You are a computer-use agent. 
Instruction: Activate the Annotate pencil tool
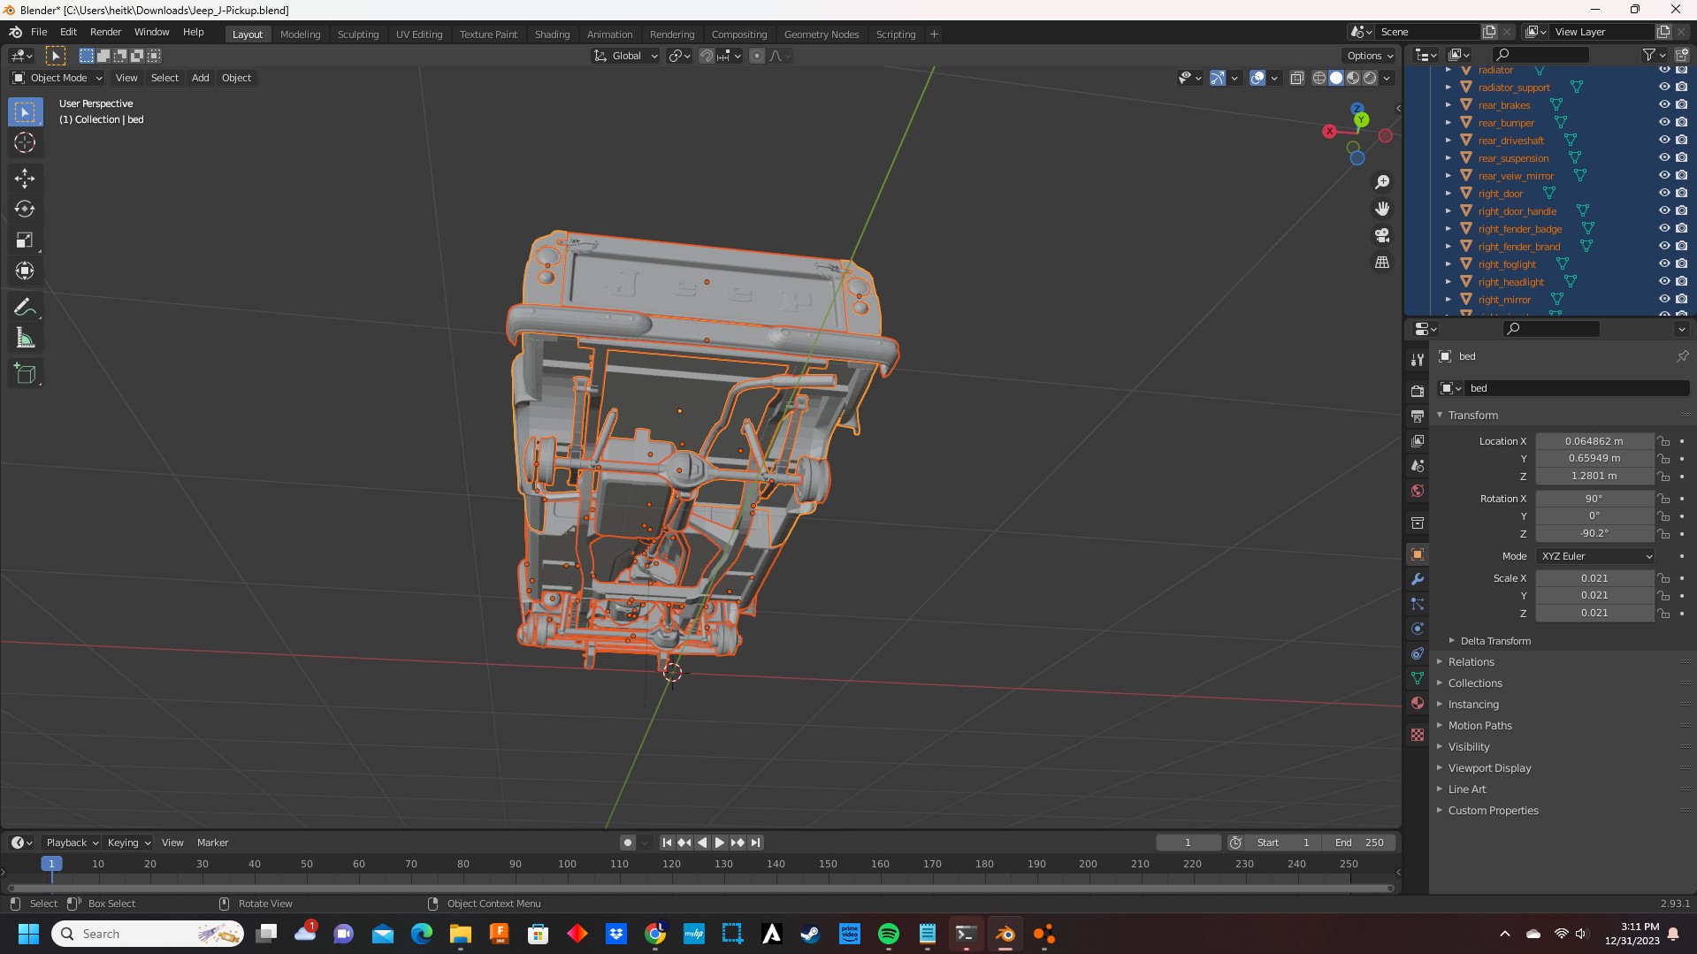(x=25, y=308)
